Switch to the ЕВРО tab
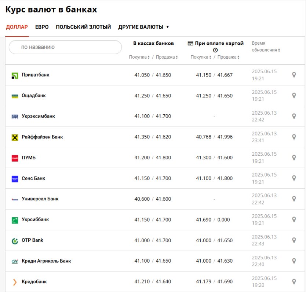Viewport: 306px width, 292px height. pyautogui.click(x=42, y=27)
